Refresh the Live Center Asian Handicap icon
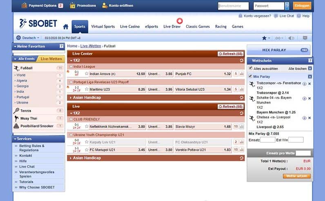This screenshot has width=325, height=201. click(241, 98)
